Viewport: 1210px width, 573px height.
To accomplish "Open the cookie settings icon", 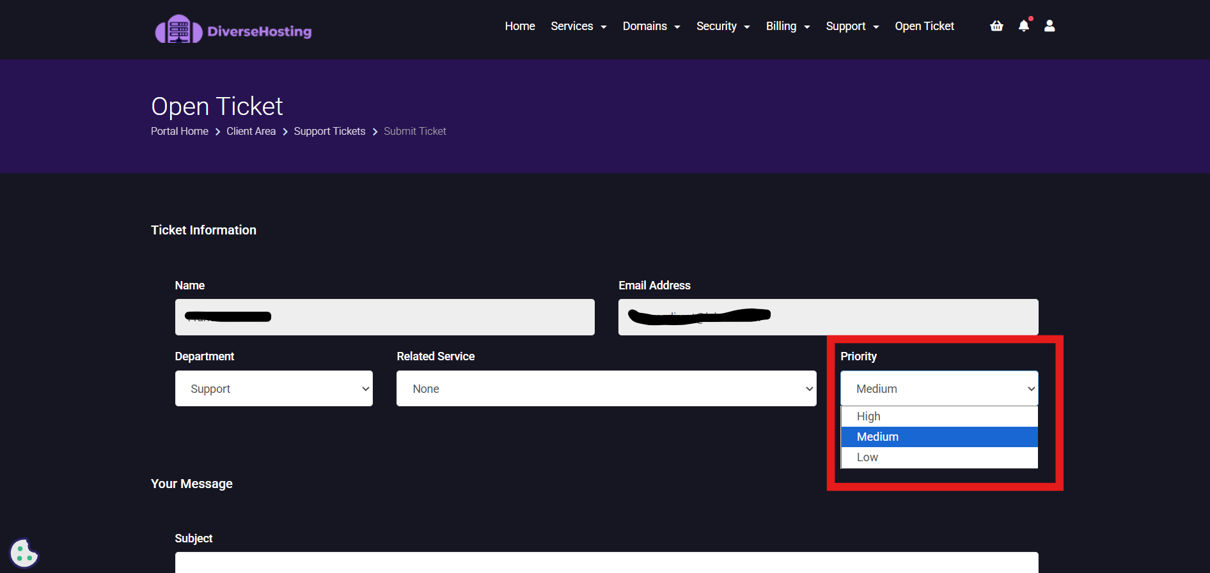I will coord(24,553).
